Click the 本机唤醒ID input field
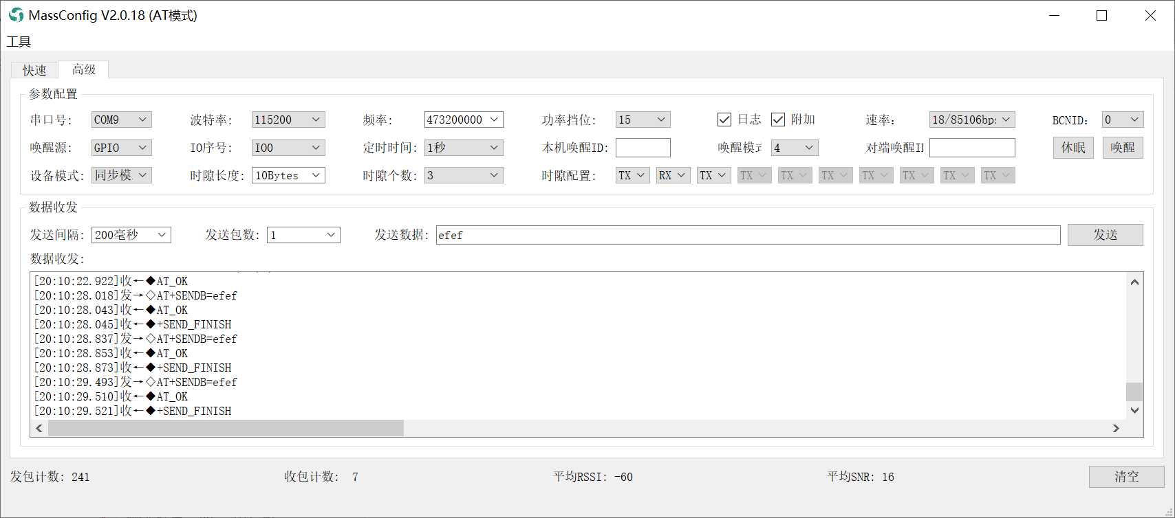Viewport: 1175px width, 518px height. pos(643,148)
